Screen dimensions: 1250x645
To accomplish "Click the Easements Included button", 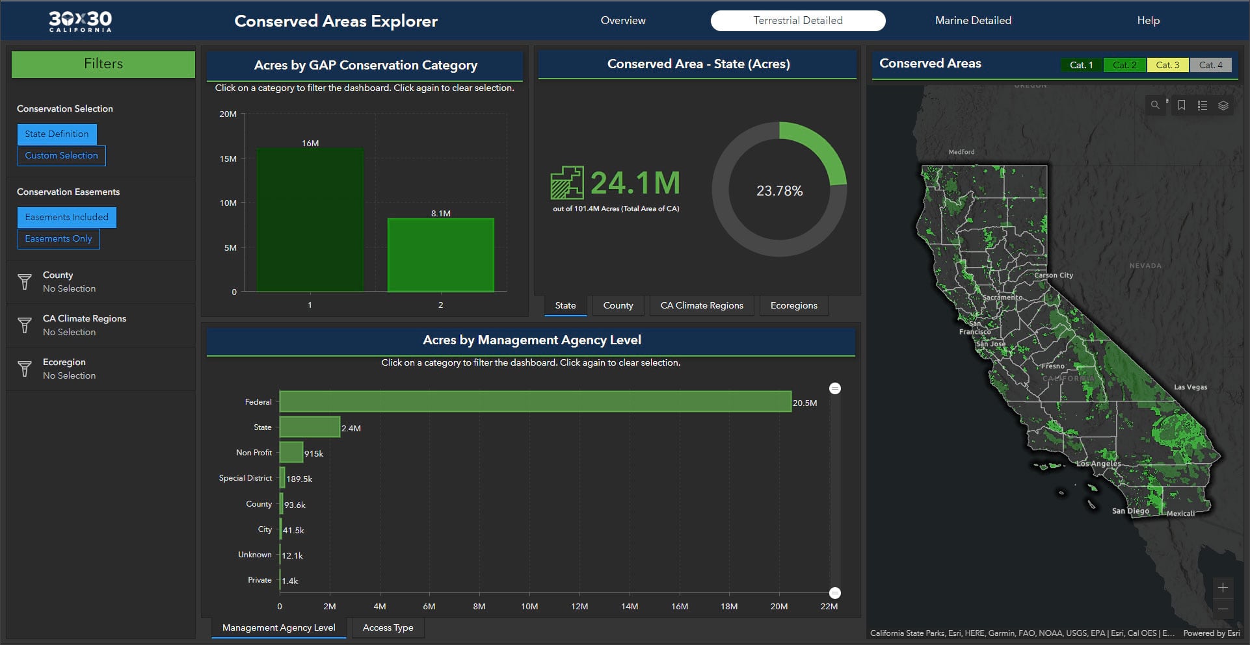I will click(66, 218).
